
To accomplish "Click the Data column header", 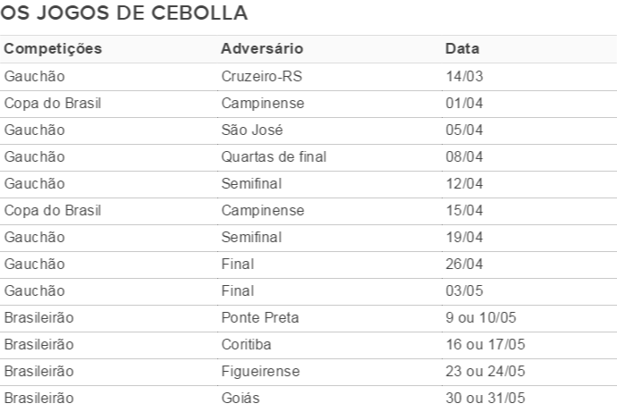I will point(462,49).
